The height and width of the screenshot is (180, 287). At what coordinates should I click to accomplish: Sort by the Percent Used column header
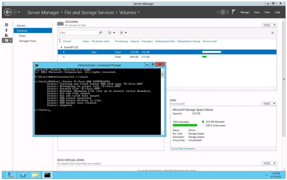210,41
